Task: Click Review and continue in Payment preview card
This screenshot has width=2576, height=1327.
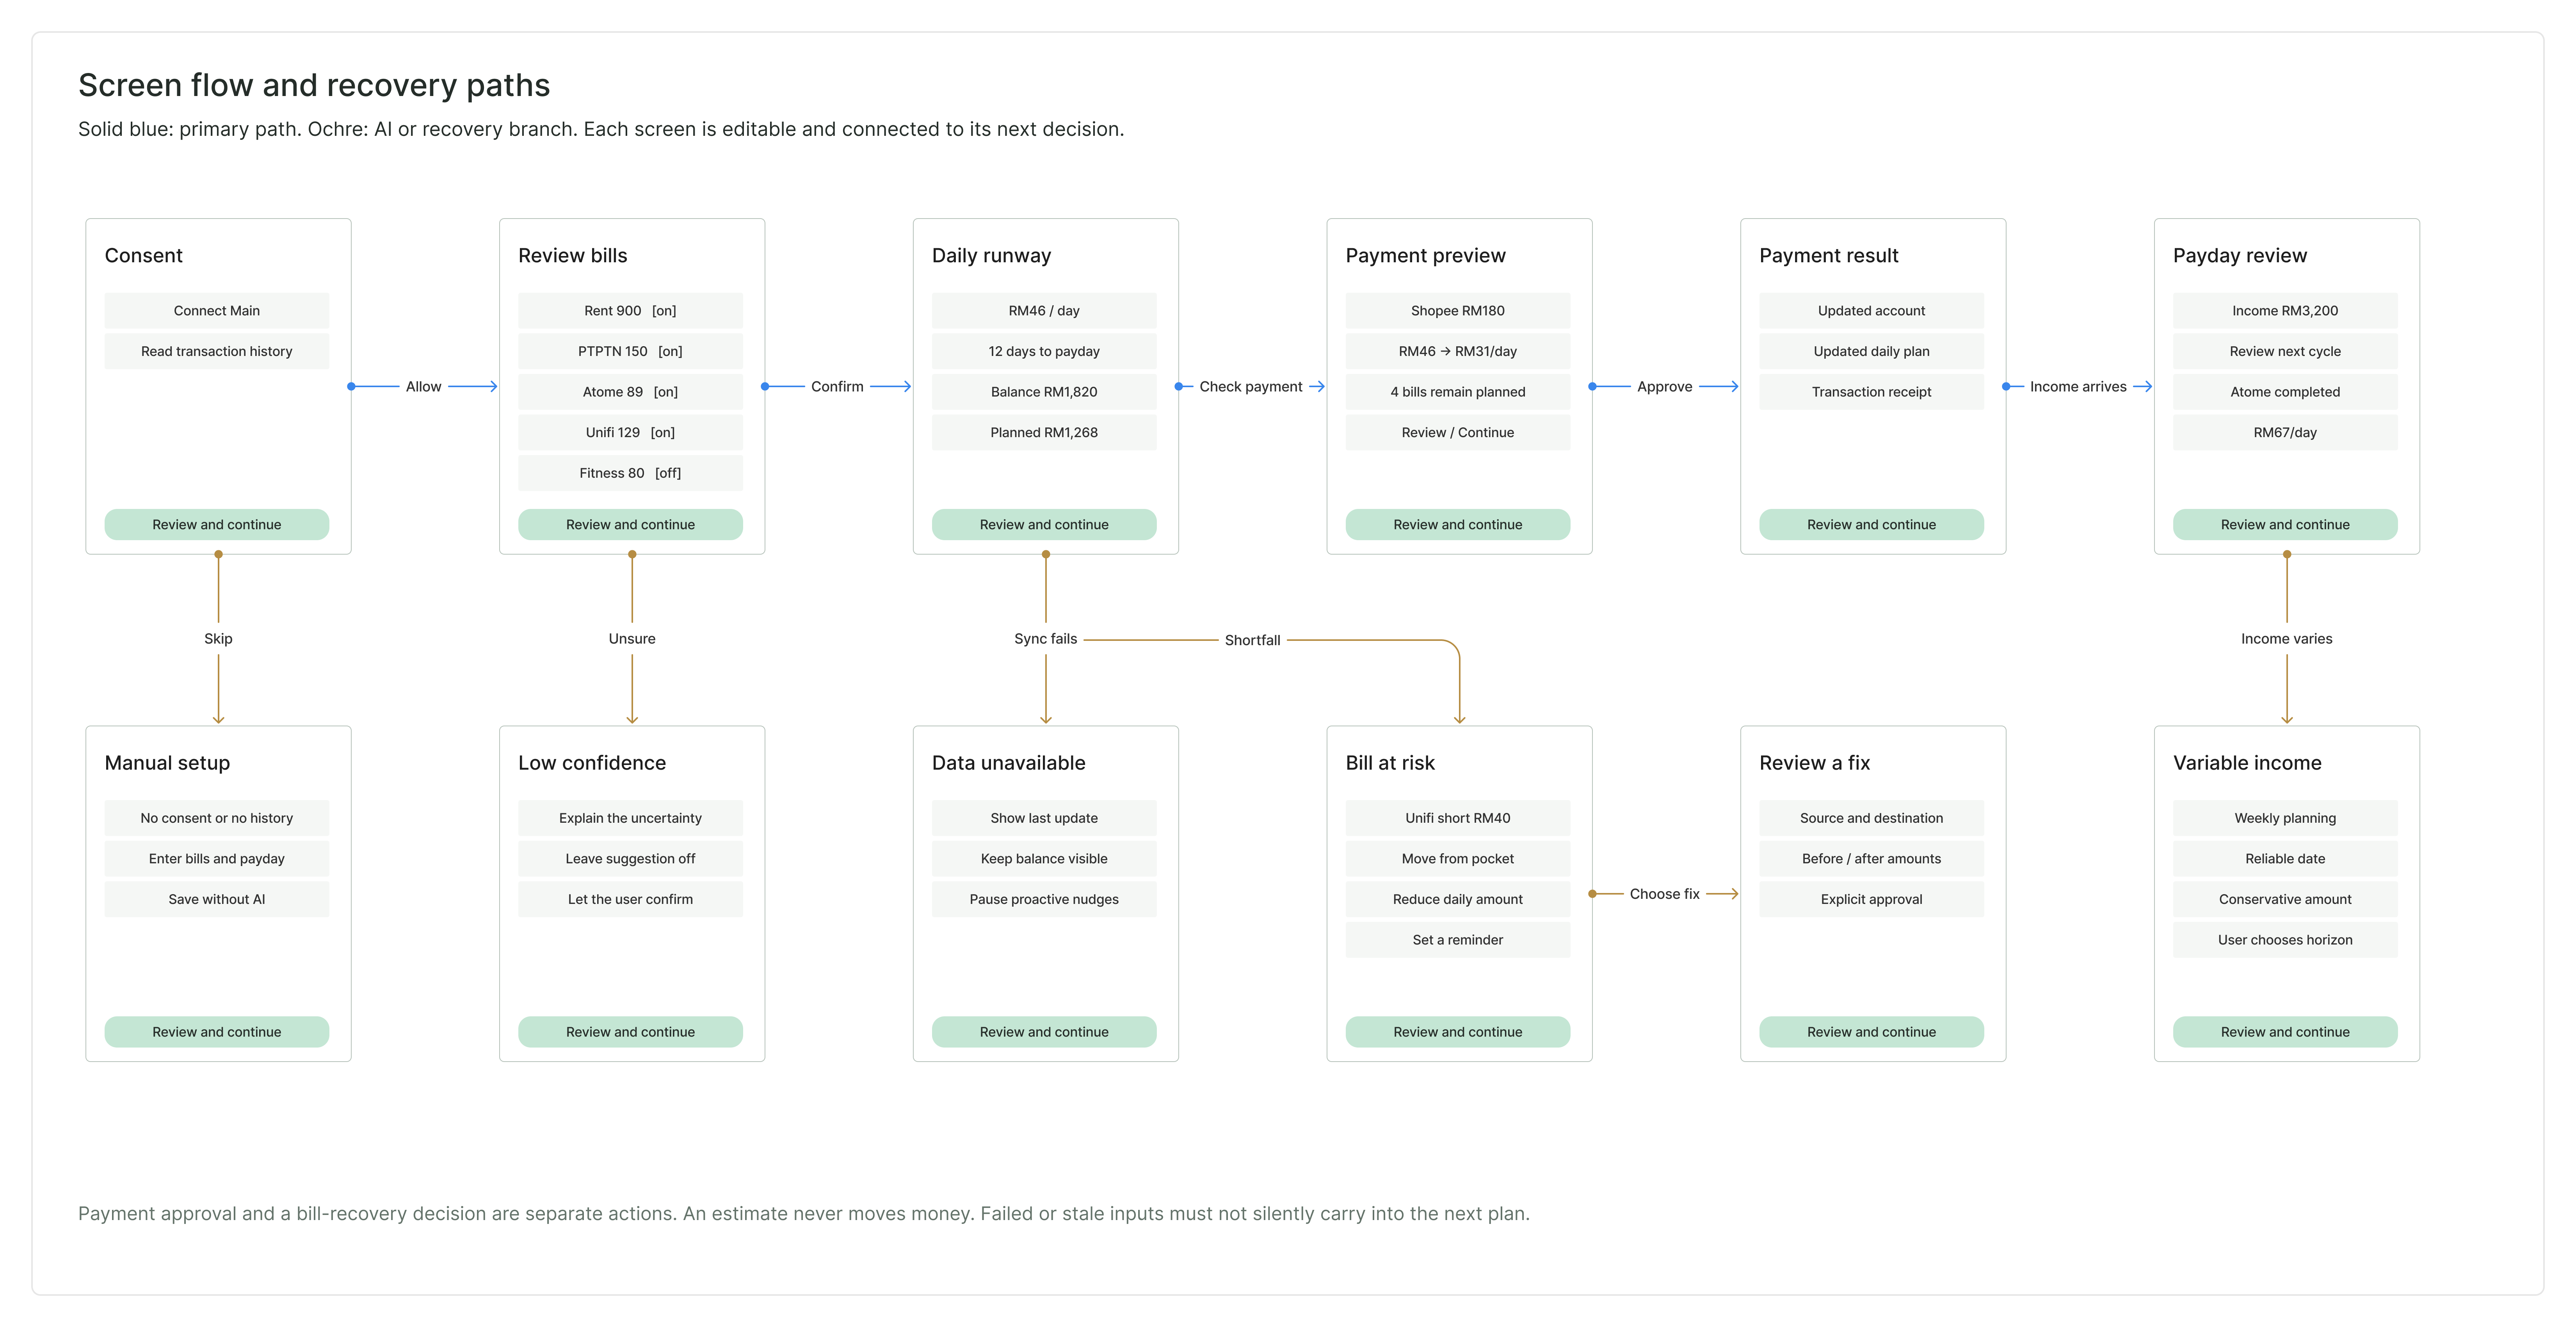Action: [1458, 524]
